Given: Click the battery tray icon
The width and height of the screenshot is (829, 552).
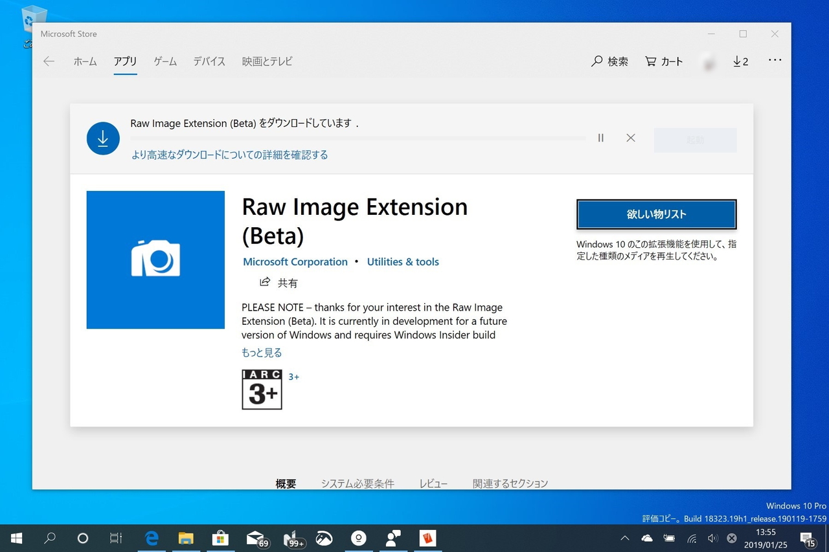Looking at the screenshot, I should click(x=669, y=538).
